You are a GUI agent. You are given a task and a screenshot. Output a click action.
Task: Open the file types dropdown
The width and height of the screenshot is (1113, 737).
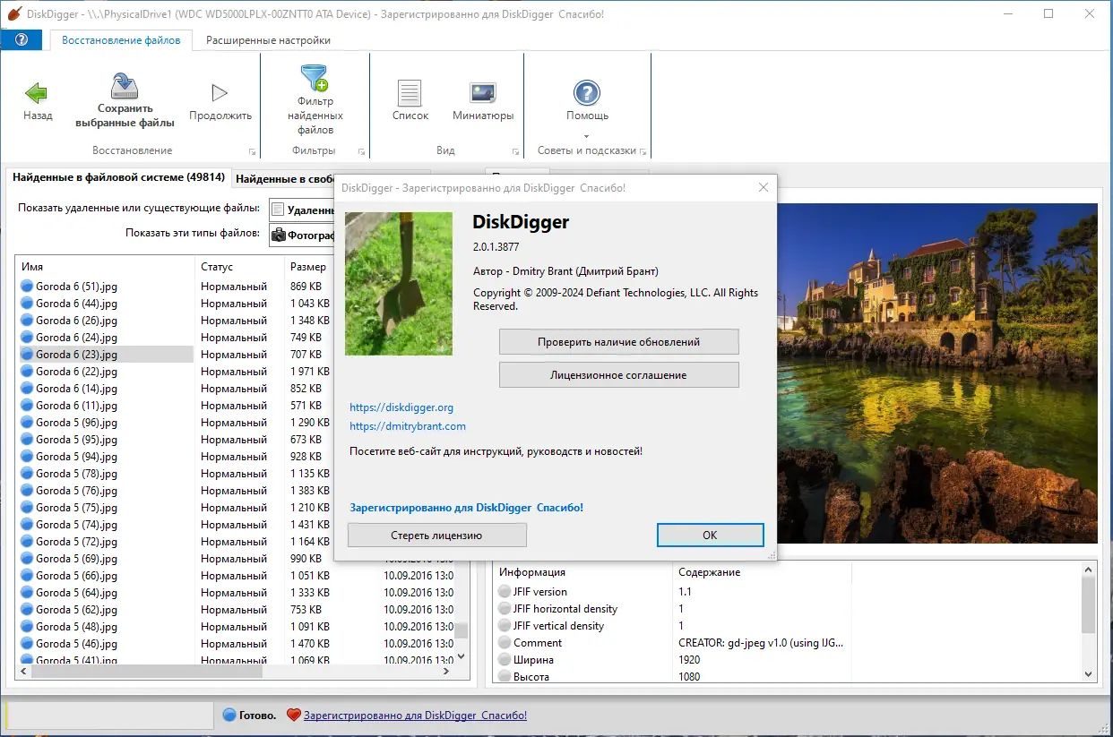302,236
